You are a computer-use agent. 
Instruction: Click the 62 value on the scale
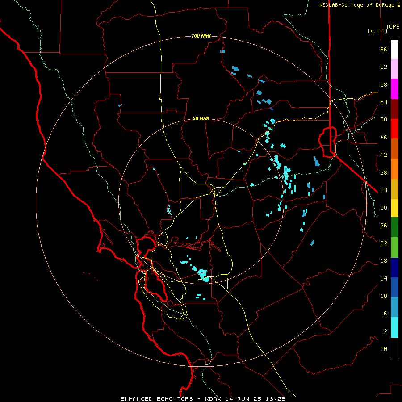[384, 67]
